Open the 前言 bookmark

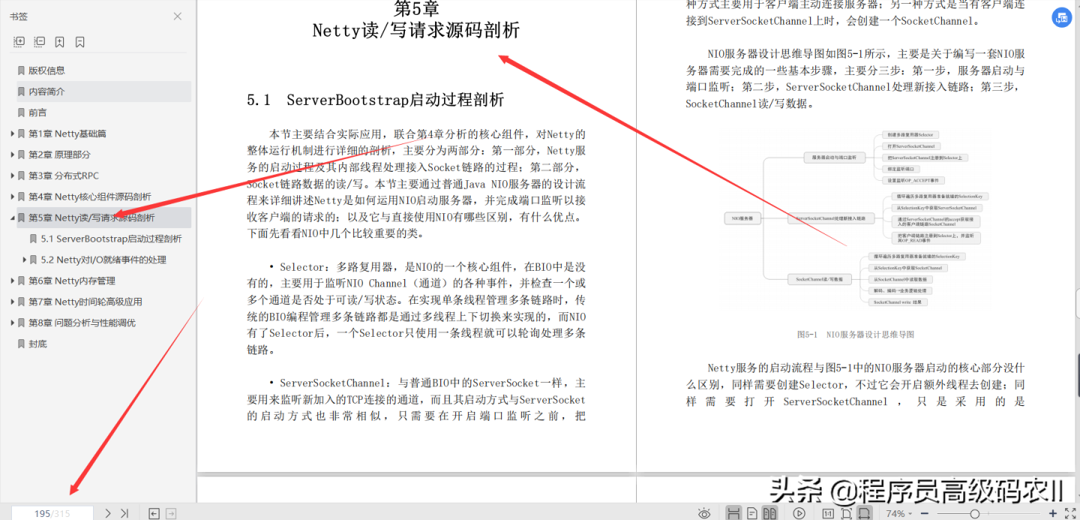[x=37, y=113]
